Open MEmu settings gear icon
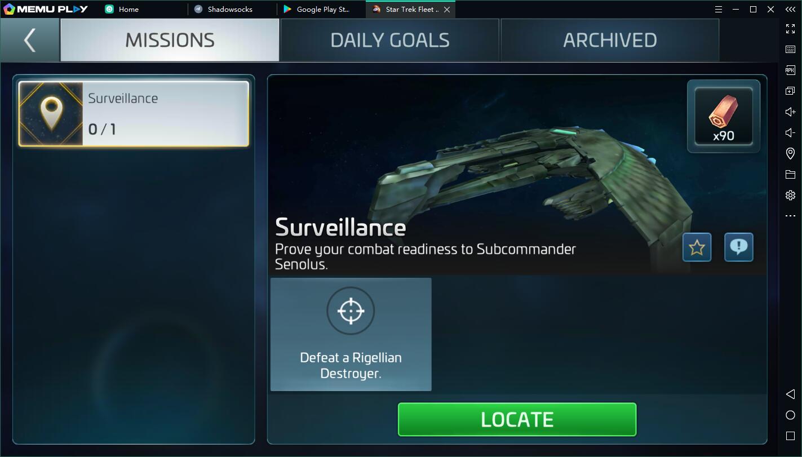This screenshot has height=457, width=802. pyautogui.click(x=790, y=196)
